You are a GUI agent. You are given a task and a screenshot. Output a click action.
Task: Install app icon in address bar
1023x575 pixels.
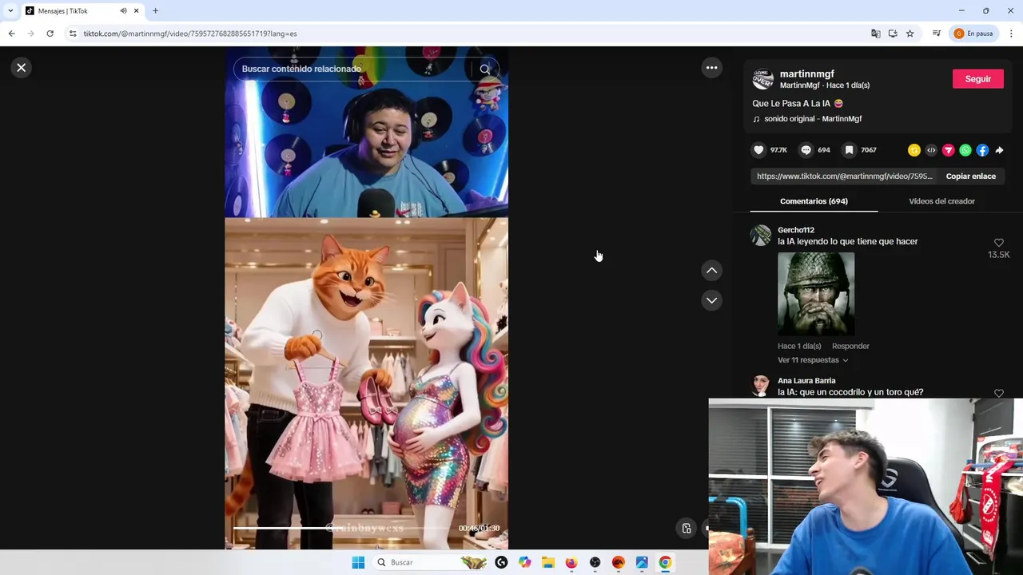tap(893, 34)
